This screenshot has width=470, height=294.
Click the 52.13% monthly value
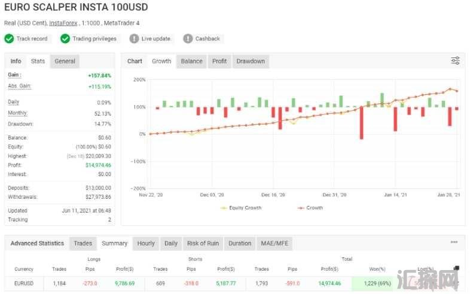pyautogui.click(x=102, y=114)
